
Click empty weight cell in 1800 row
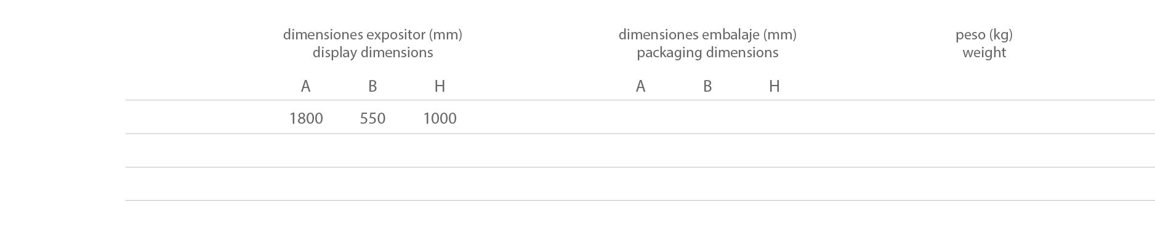tap(984, 117)
